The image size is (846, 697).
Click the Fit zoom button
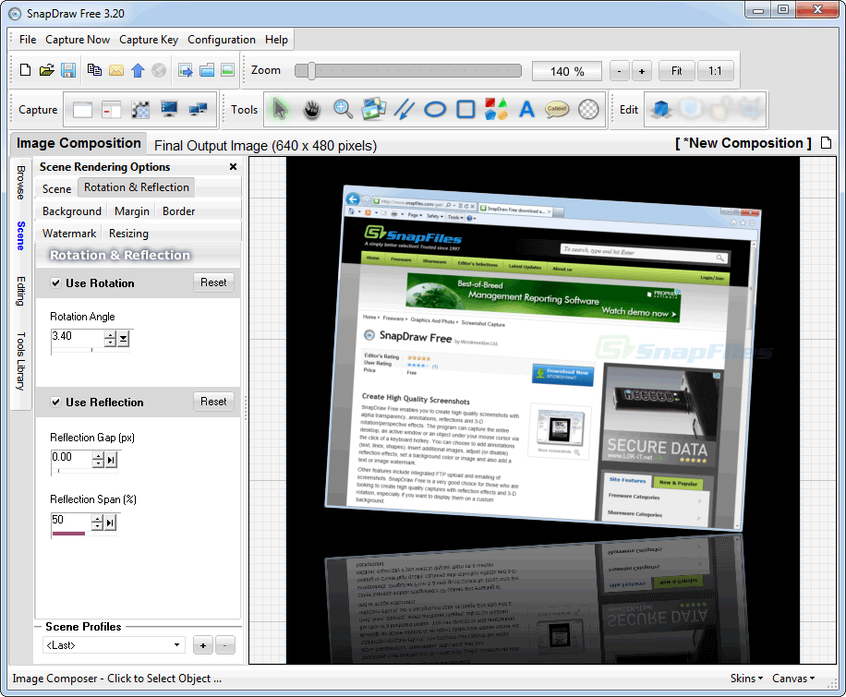pos(677,71)
